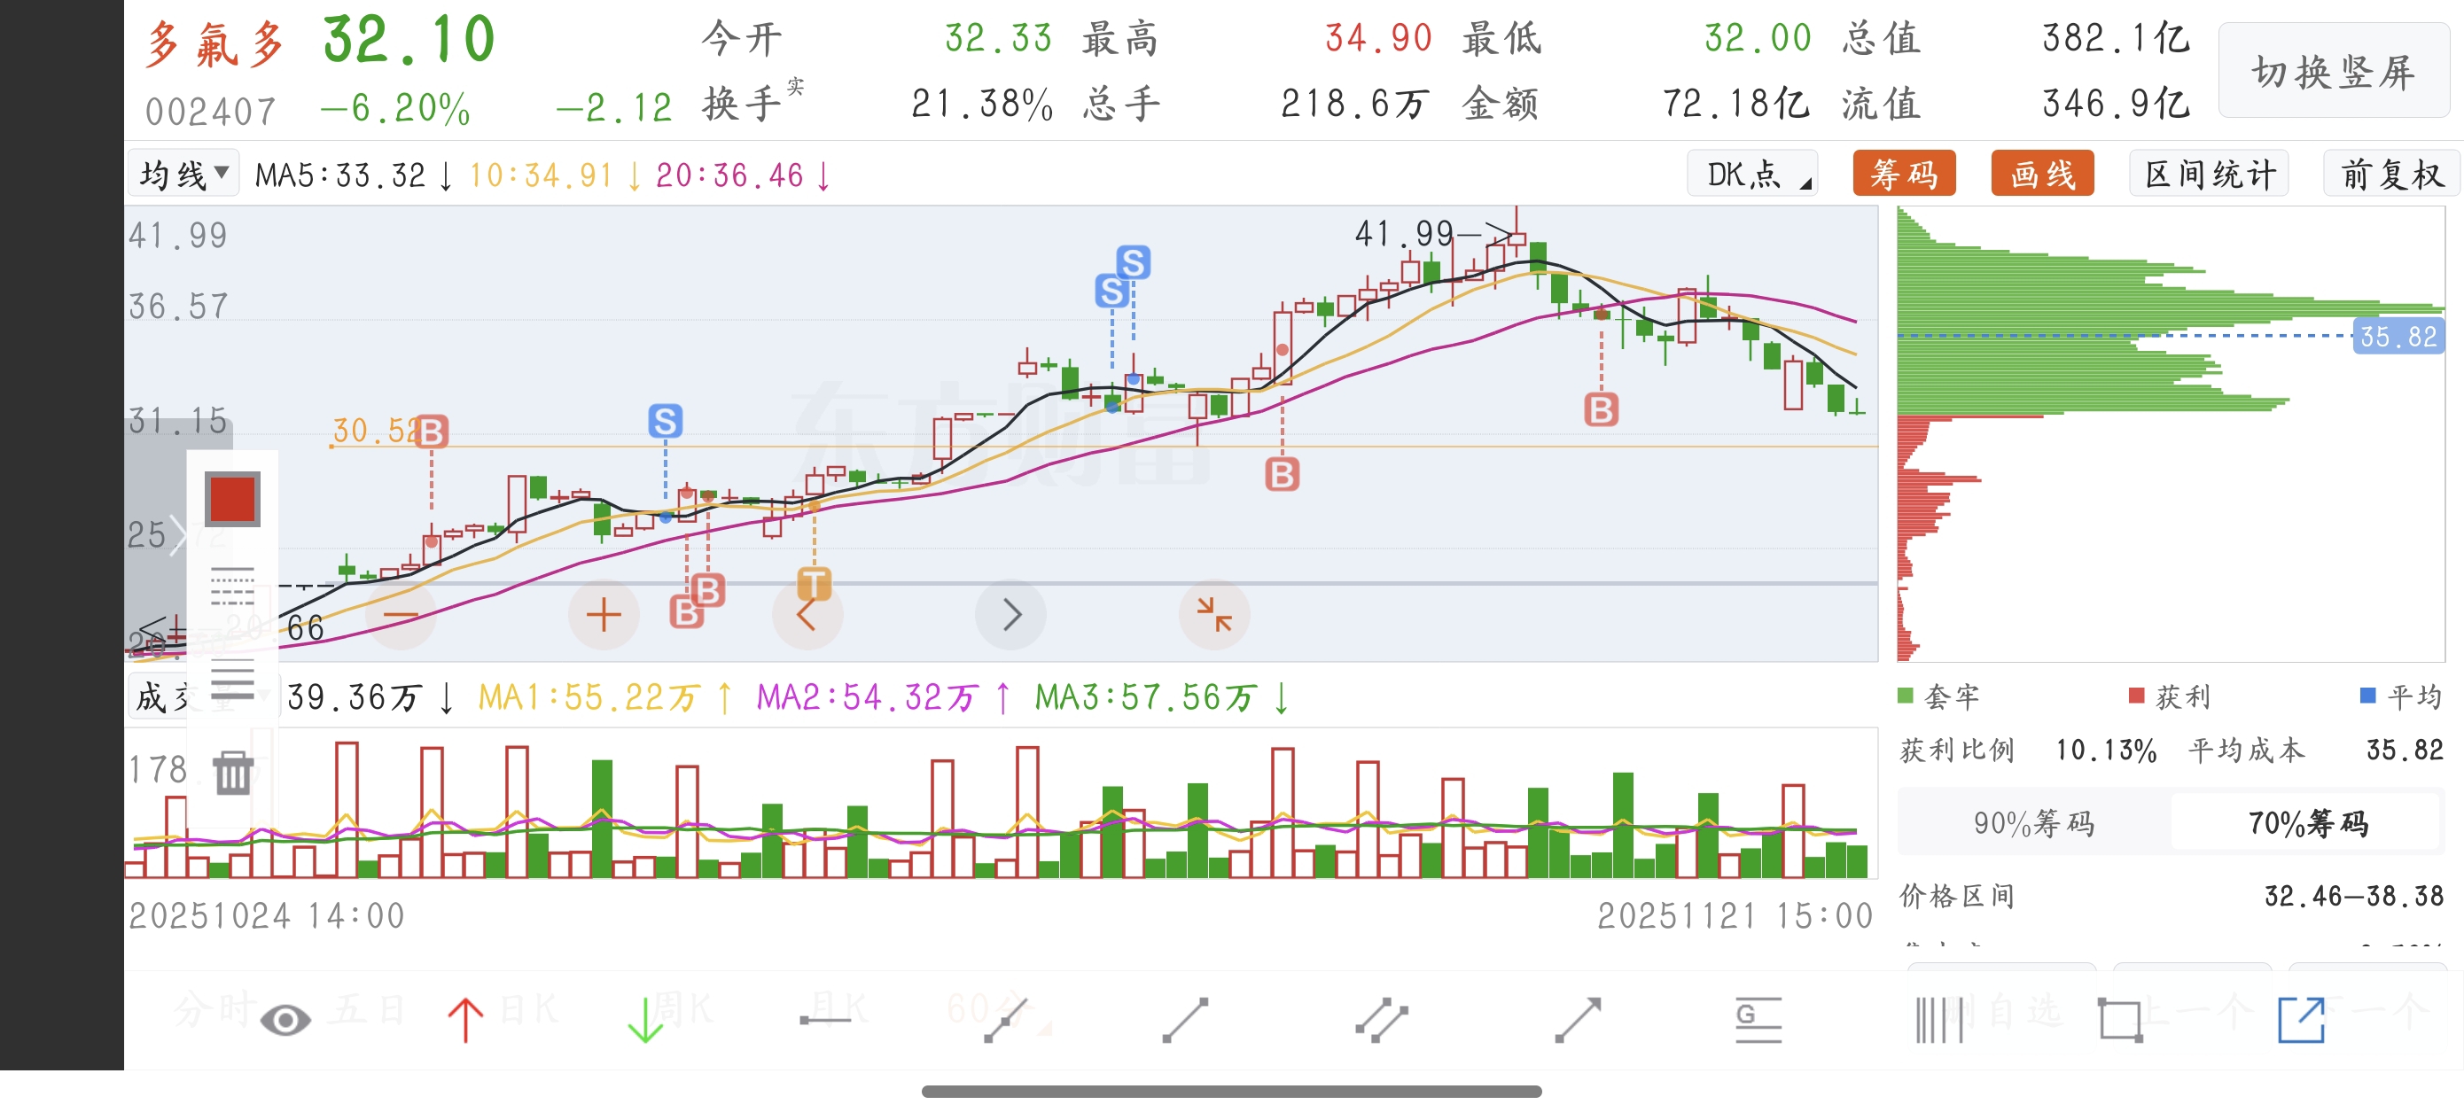Viewport: 2464px width, 1120px height.
Task: Select the red up arrow marker tool
Action: coord(466,1019)
